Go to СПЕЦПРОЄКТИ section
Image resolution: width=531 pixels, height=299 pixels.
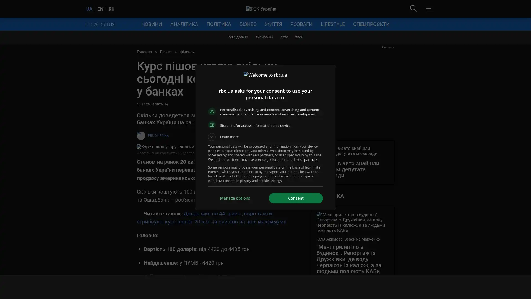371,24
